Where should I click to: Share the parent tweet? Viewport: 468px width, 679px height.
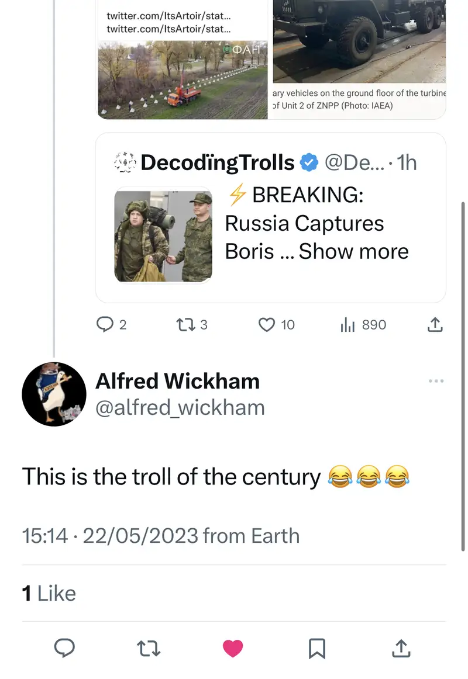(x=435, y=325)
